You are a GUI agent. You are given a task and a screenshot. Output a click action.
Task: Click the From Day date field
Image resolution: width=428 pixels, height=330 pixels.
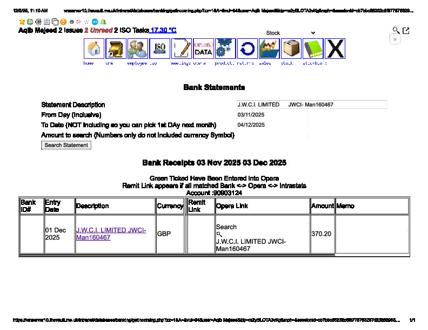point(271,115)
